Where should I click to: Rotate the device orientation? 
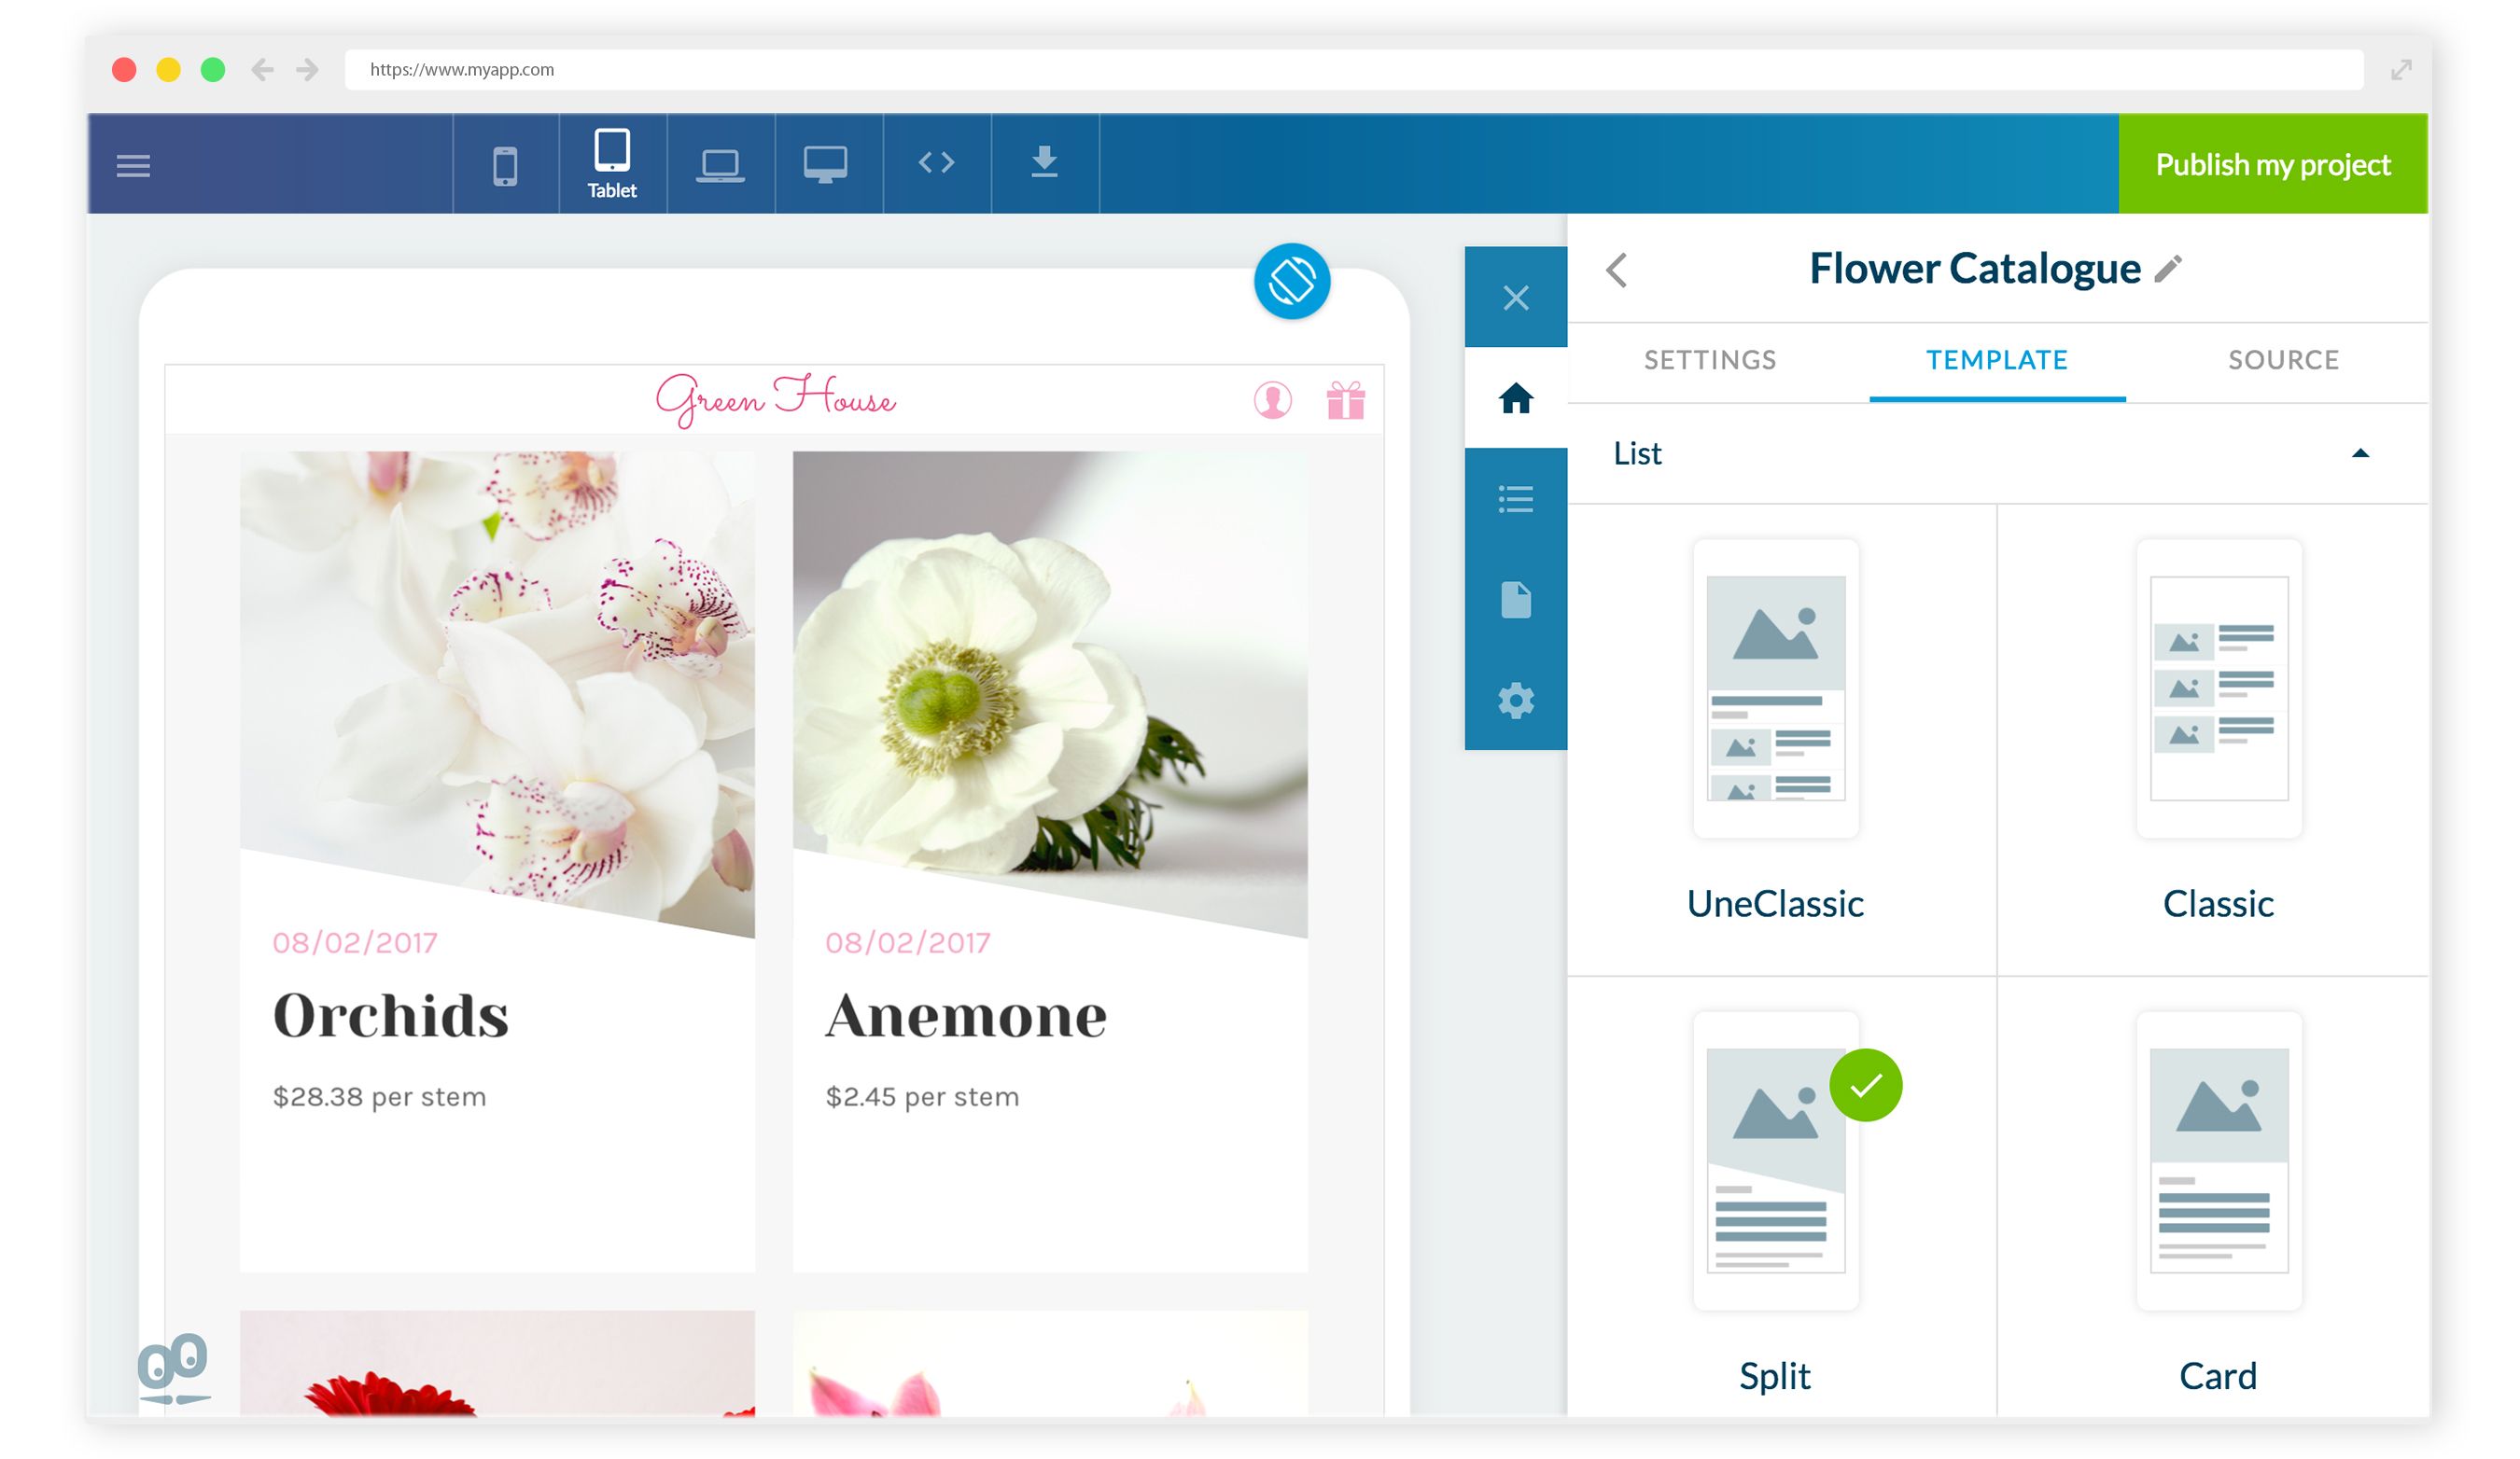point(1292,282)
